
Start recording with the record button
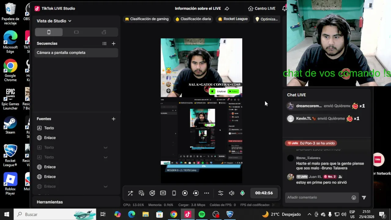point(185,193)
